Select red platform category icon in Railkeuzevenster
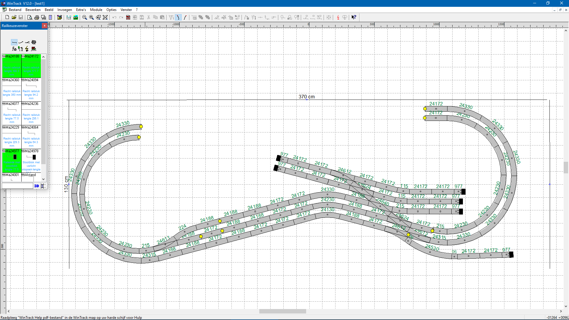Viewport: 569px width, 320px height. pos(34,49)
